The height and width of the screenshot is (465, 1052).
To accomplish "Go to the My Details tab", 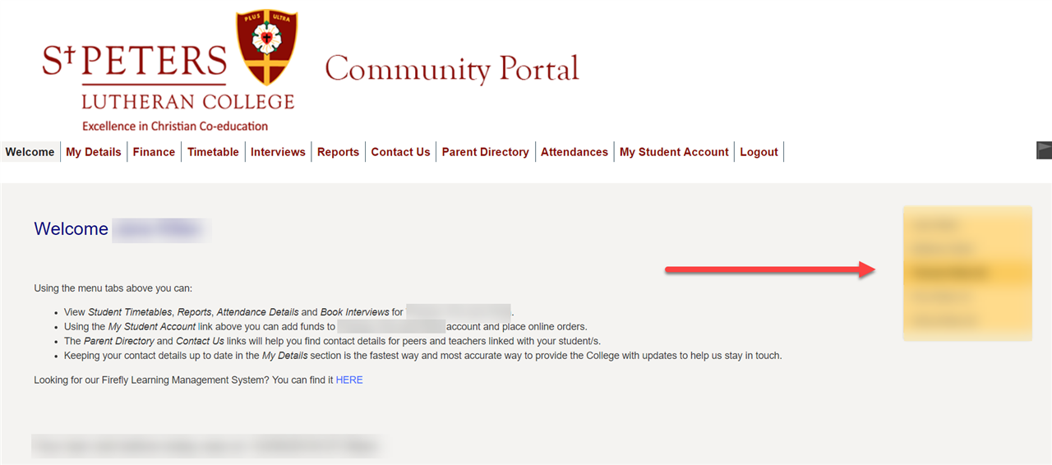I will coord(94,152).
